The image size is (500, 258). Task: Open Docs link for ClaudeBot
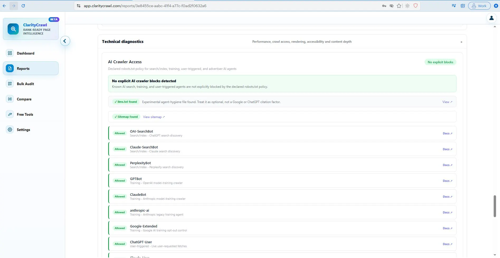coord(447,197)
